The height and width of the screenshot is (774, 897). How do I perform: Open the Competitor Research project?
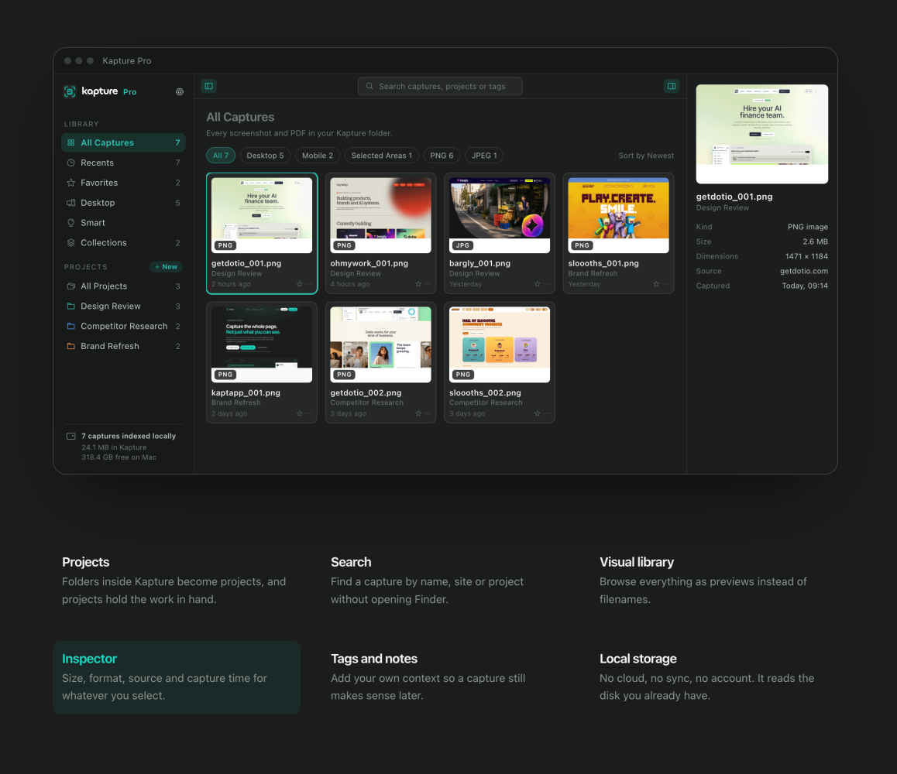pyautogui.click(x=124, y=327)
